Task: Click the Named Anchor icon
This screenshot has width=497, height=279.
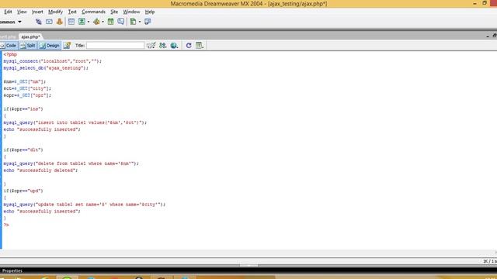Action: [x=59, y=22]
